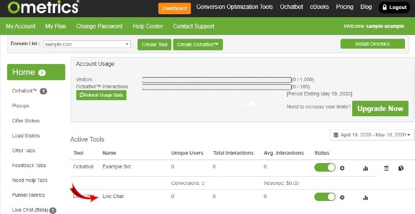Open settings gear for Example Bot
The image size is (415, 214).
[x=342, y=168]
